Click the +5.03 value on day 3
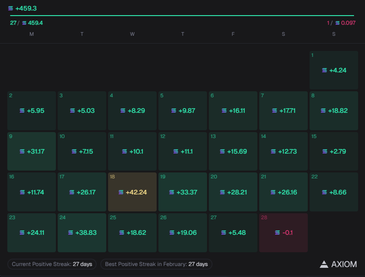This screenshot has width=365, height=277. [86, 111]
